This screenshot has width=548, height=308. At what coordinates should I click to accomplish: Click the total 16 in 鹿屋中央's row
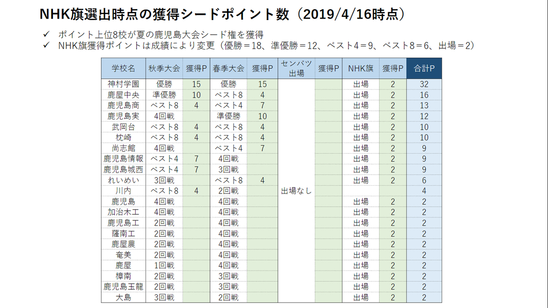[424, 95]
